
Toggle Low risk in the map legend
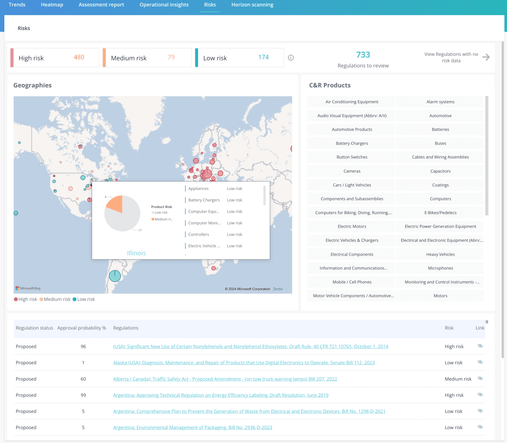(x=84, y=299)
